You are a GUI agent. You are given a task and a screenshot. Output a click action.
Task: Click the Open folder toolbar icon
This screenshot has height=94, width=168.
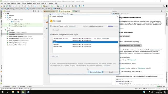tap(1, 6)
